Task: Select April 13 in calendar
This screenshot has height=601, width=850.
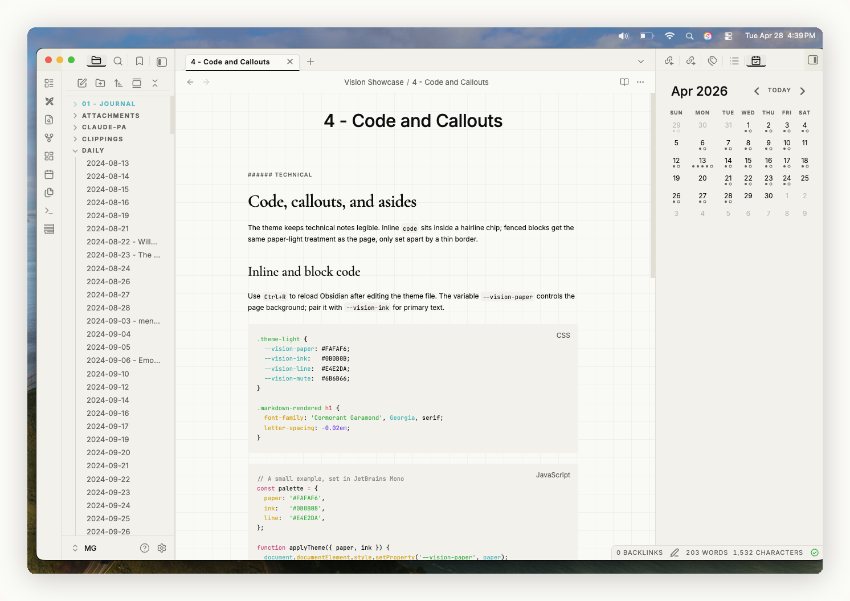Action: point(702,162)
